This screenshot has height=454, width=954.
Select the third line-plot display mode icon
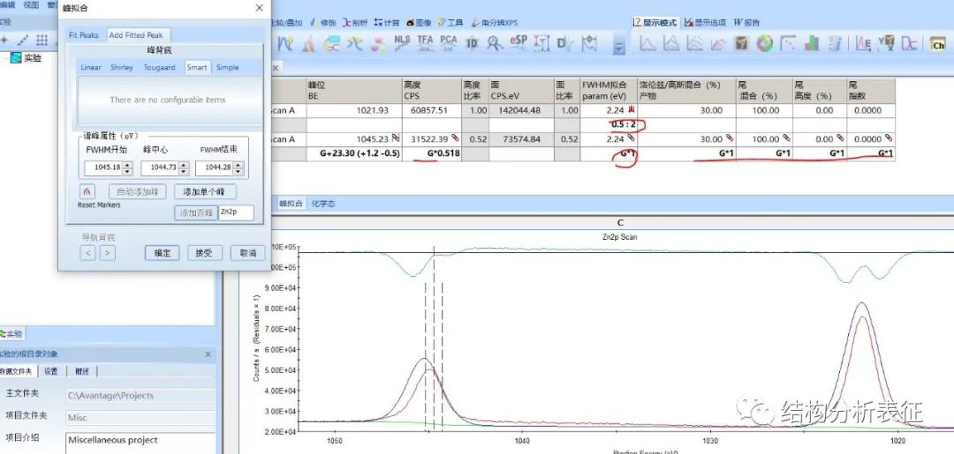[695, 43]
